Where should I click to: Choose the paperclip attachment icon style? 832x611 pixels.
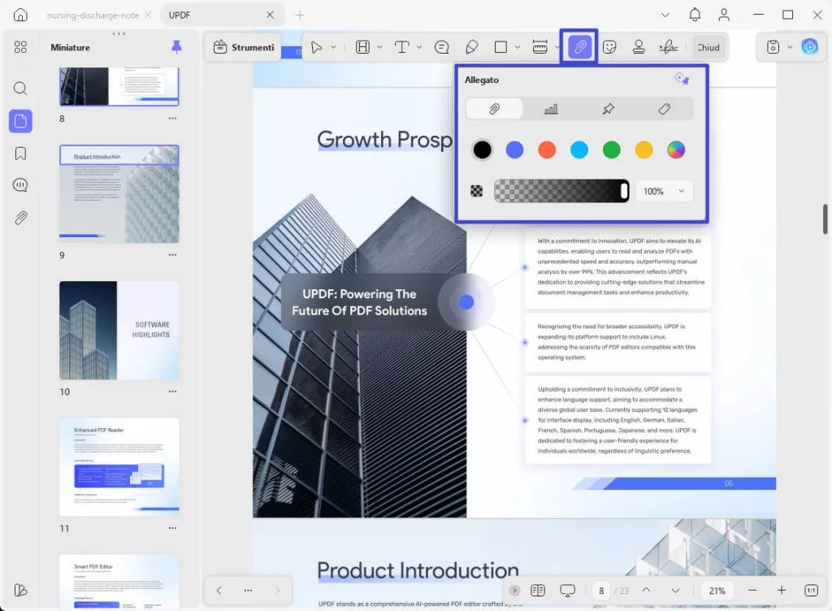point(494,109)
